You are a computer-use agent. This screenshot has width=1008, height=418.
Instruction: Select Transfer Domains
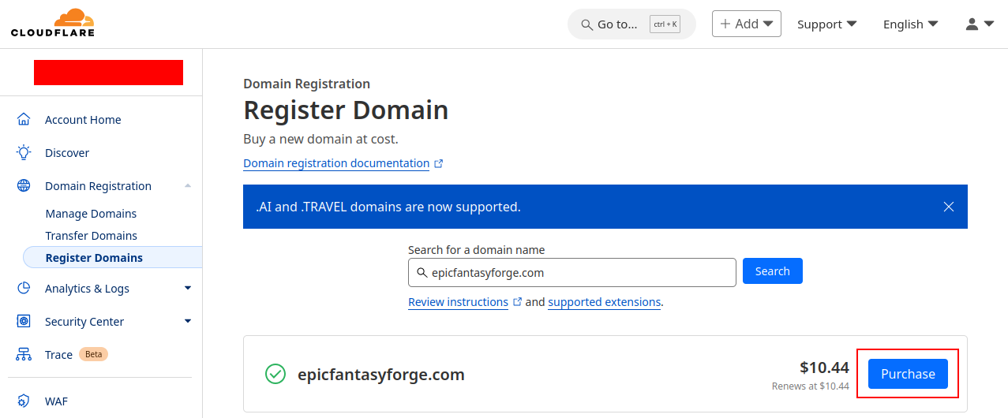[92, 236]
